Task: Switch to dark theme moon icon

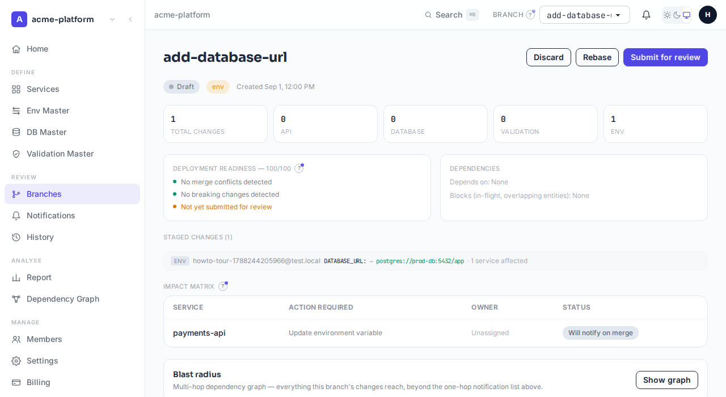Action: [677, 15]
